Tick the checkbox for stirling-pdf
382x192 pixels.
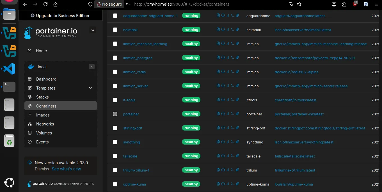(115, 128)
